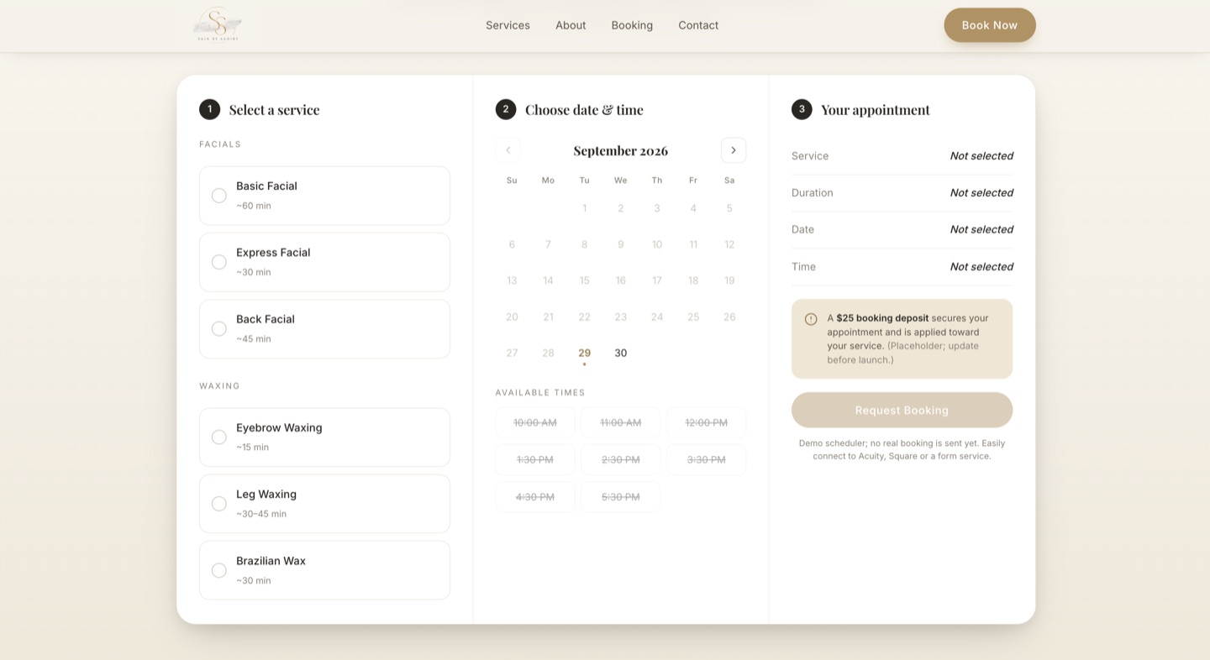Click the "FACIALS" category label
Image resolution: width=1210 pixels, height=660 pixels.
click(x=220, y=144)
